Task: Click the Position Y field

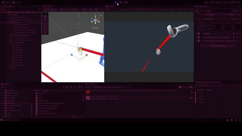Action: click(x=228, y=23)
